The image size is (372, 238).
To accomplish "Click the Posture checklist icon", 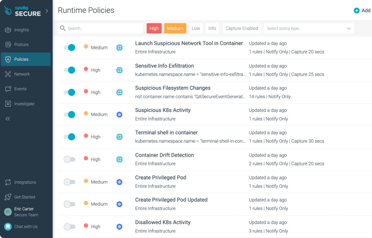I will pos(8,44).
